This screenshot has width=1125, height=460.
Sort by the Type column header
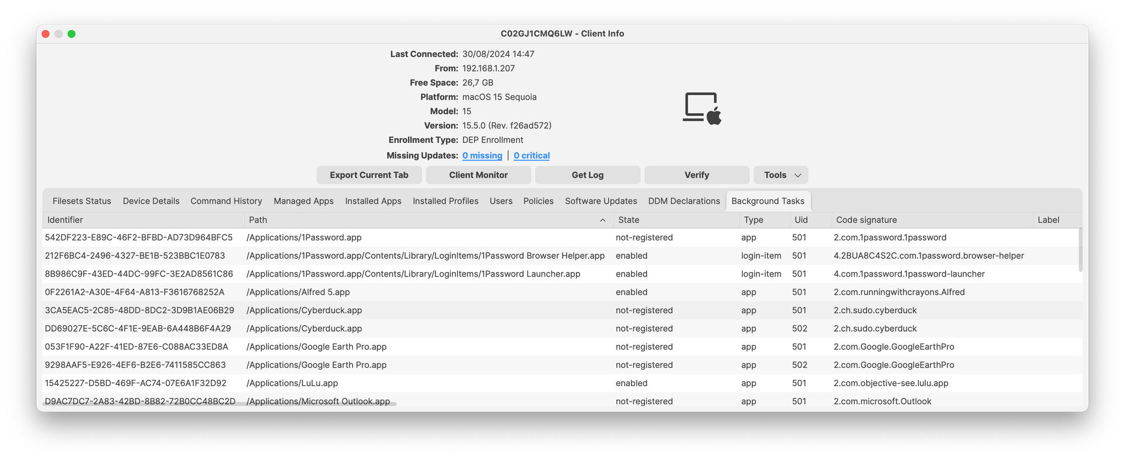[x=764, y=220]
